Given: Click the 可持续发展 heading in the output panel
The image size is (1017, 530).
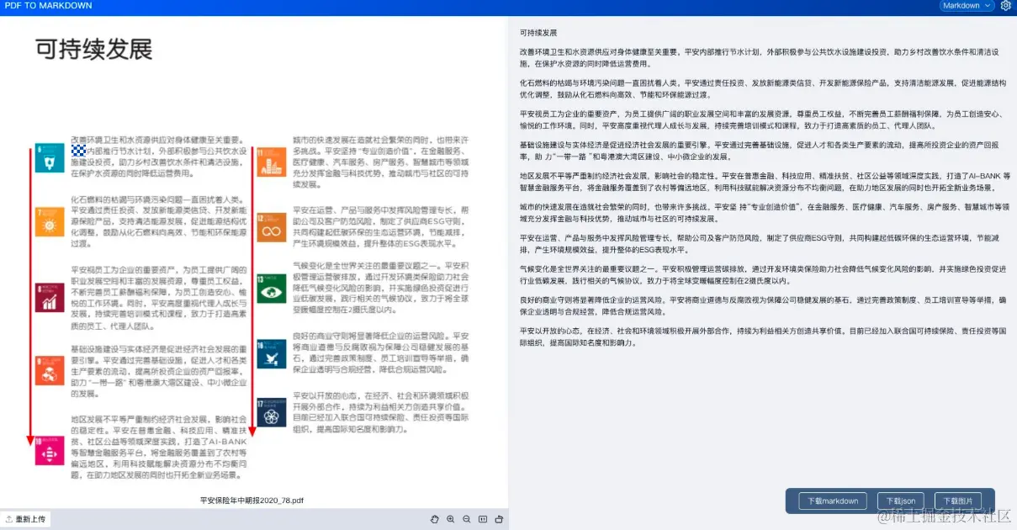Looking at the screenshot, I should (538, 33).
